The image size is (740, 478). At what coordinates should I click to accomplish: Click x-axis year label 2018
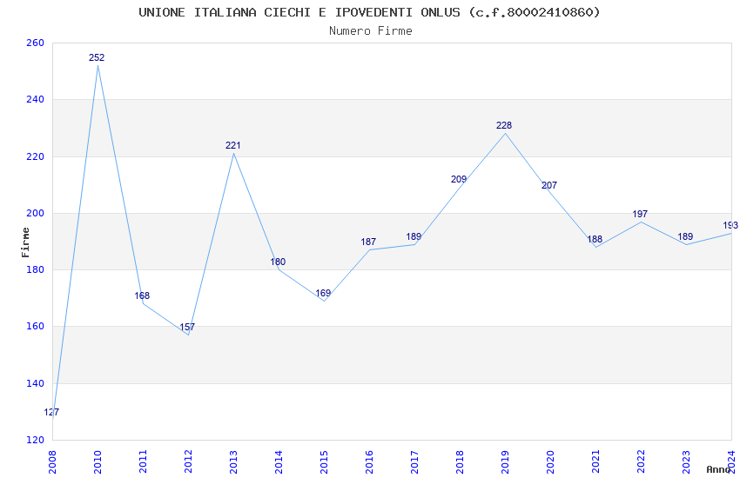click(x=461, y=462)
